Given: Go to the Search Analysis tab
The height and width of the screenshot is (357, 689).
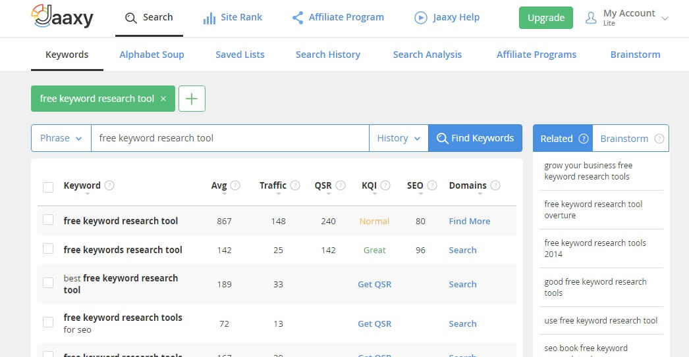Looking at the screenshot, I should [x=427, y=55].
